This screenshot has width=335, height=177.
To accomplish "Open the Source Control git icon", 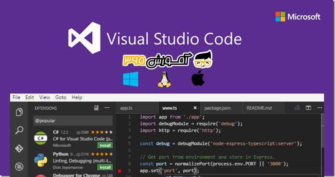I will pyautogui.click(x=19, y=148).
